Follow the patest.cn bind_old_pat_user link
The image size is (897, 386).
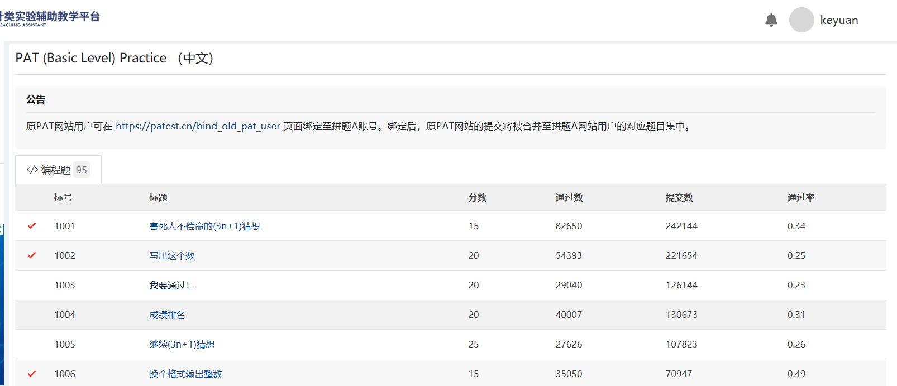coord(198,126)
